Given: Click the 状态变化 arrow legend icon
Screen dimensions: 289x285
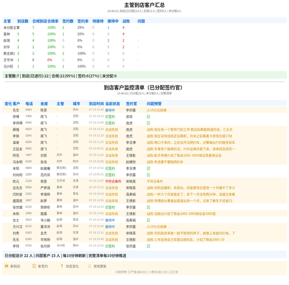Looking at the screenshot, I should click(x=62, y=266).
